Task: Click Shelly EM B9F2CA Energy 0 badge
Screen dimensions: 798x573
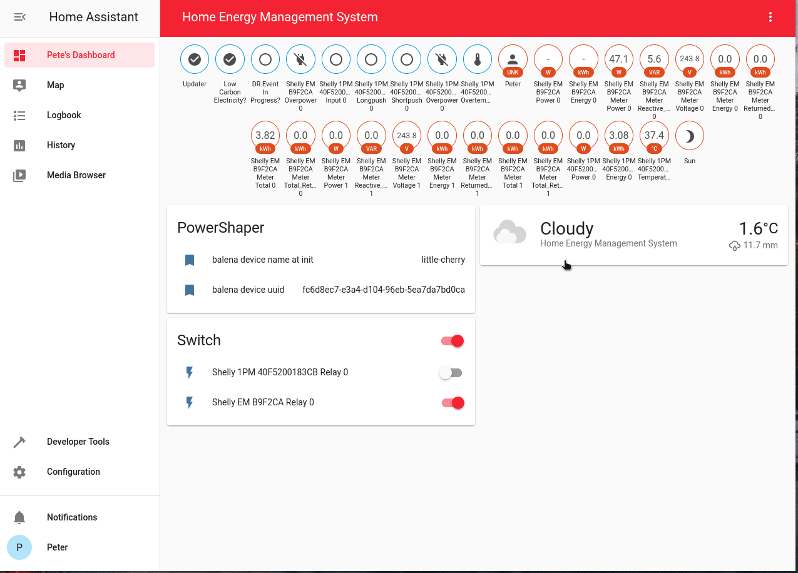Action: [583, 59]
